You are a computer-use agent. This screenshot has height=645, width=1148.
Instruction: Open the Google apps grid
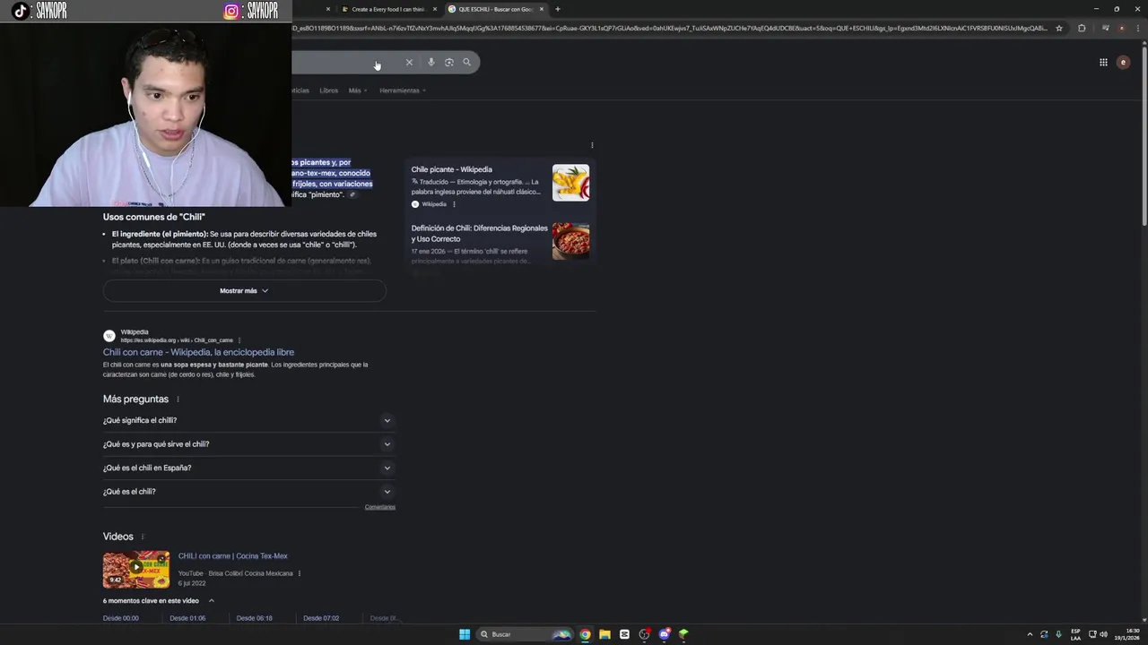(x=1103, y=62)
